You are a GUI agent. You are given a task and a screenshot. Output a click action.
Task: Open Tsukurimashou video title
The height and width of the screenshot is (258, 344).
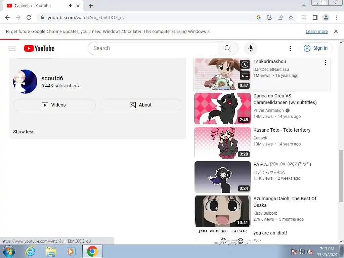tap(270, 61)
